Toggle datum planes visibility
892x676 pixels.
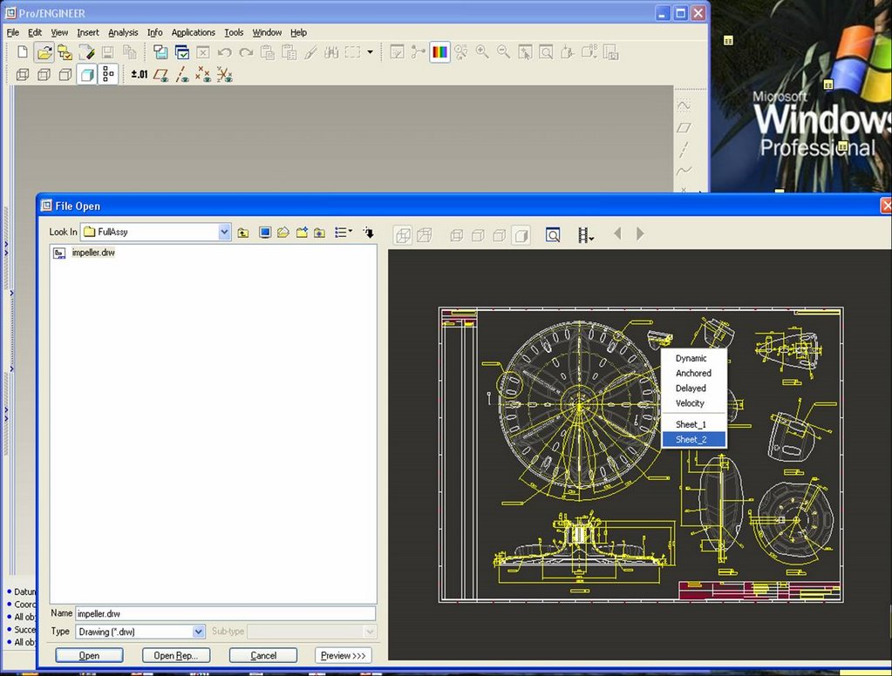pos(161,74)
